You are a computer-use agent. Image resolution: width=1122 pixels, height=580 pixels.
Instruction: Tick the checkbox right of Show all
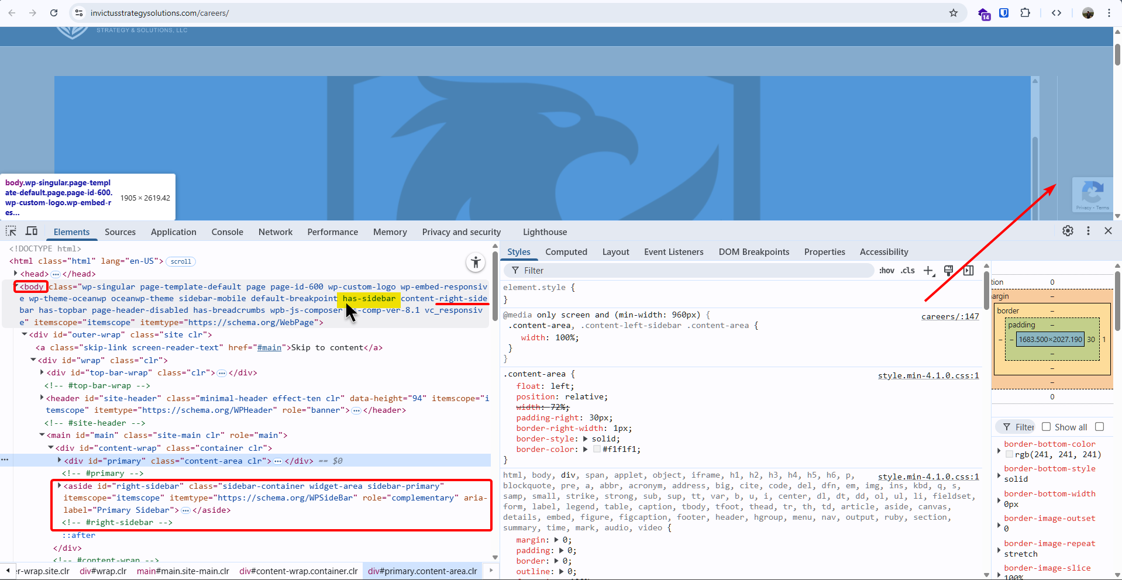(x=1099, y=427)
